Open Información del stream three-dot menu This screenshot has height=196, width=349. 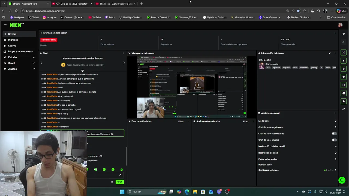pos(335,53)
